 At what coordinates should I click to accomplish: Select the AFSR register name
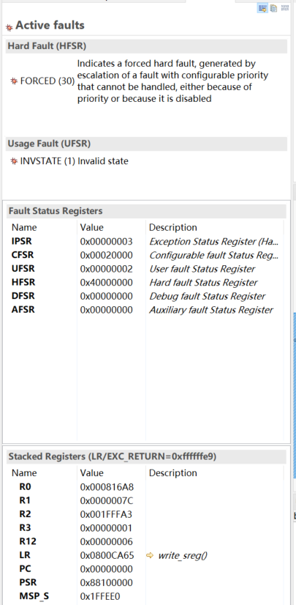(23, 310)
